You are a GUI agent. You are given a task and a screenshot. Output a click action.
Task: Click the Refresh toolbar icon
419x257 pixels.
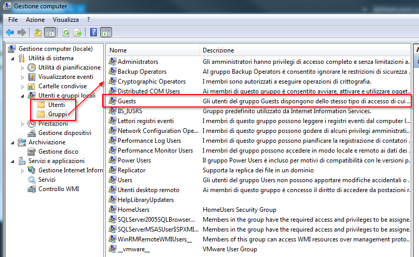(66, 32)
